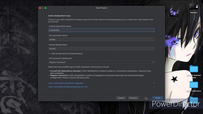Click the New Project title bar text
This screenshot has height=114, width=203.
(x=101, y=8)
